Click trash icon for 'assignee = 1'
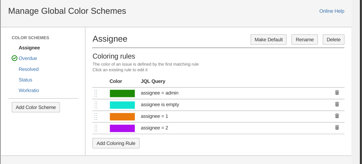Screen dimensions: 362x164 click(x=337, y=116)
